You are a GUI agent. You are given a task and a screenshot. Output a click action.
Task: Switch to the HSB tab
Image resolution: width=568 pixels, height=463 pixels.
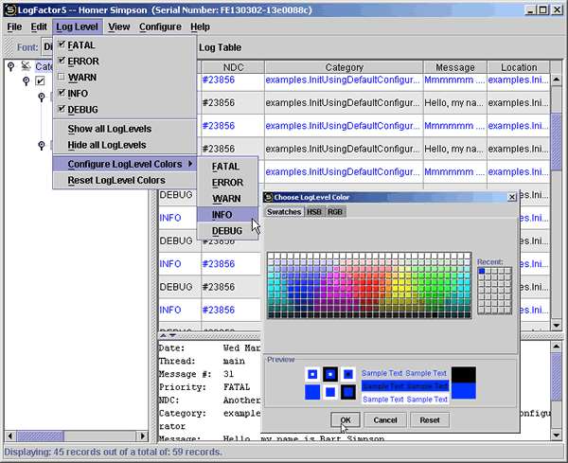(x=313, y=212)
